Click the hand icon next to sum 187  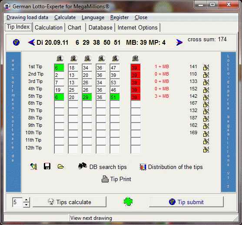click(x=206, y=119)
